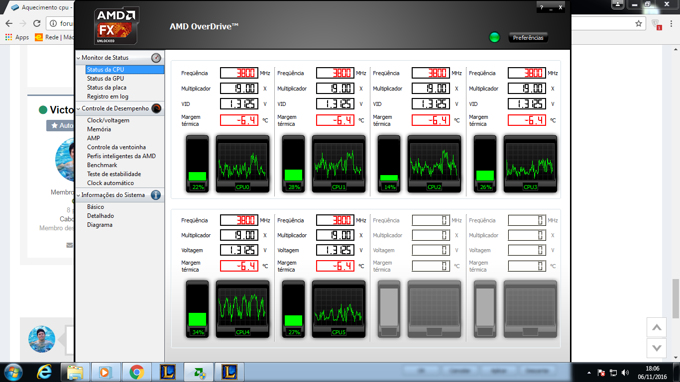Launch Internet Explorer from taskbar
The width and height of the screenshot is (680, 382).
(45, 372)
